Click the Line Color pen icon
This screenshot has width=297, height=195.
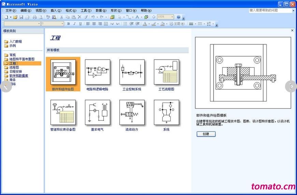[154, 24]
